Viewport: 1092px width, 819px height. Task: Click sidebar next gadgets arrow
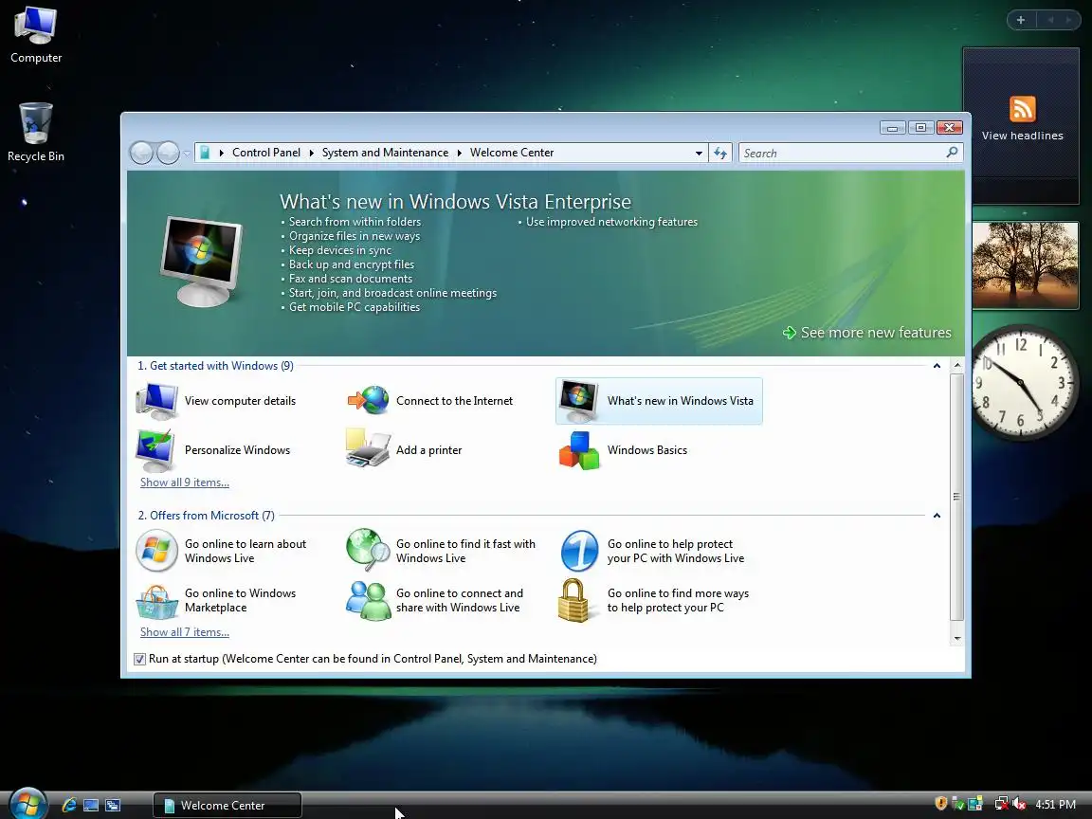(x=1069, y=20)
